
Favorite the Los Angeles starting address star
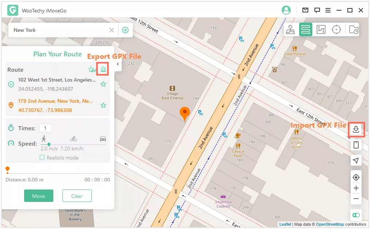(103, 84)
